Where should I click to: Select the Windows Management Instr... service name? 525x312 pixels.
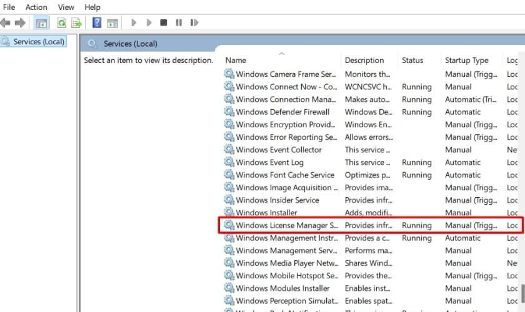coord(287,238)
